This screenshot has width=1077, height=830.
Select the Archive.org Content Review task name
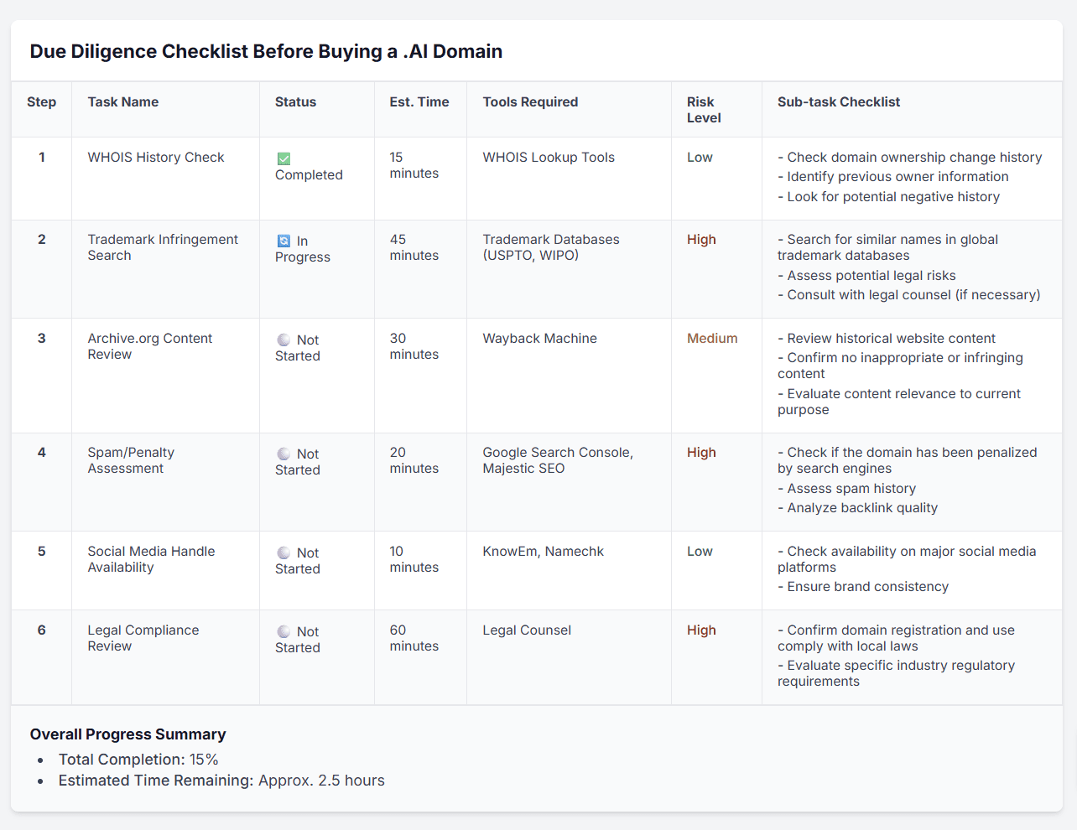tap(150, 346)
